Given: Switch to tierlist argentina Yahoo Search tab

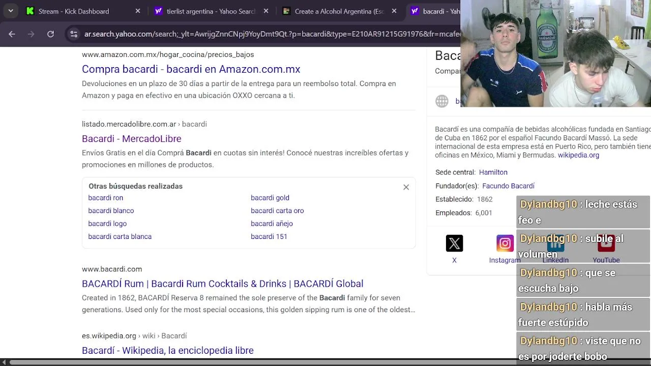Looking at the screenshot, I should tap(211, 11).
